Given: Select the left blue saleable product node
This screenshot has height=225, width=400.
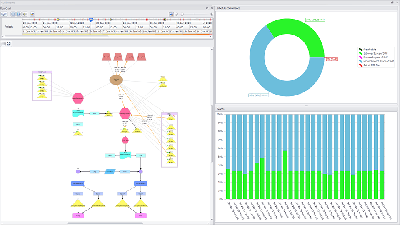Looking at the screenshot, I should click(x=77, y=183).
